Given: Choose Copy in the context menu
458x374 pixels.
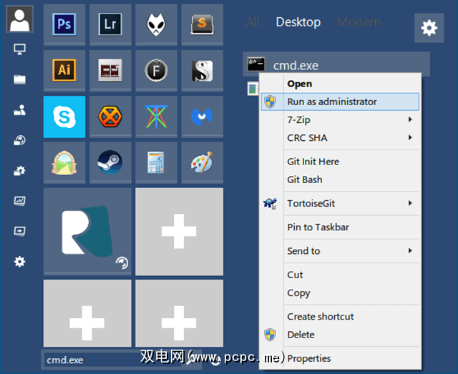Looking at the screenshot, I should [x=341, y=292].
